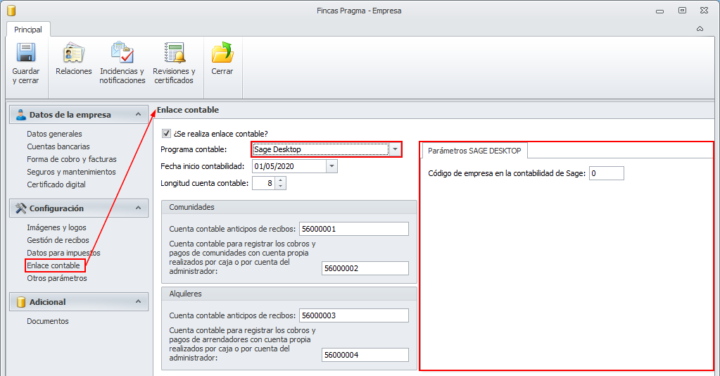Select the Principal ribbon tab
720x376 pixels.
pyautogui.click(x=28, y=30)
